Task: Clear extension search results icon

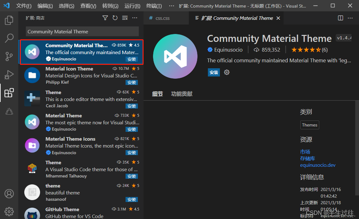Action: coord(125,18)
